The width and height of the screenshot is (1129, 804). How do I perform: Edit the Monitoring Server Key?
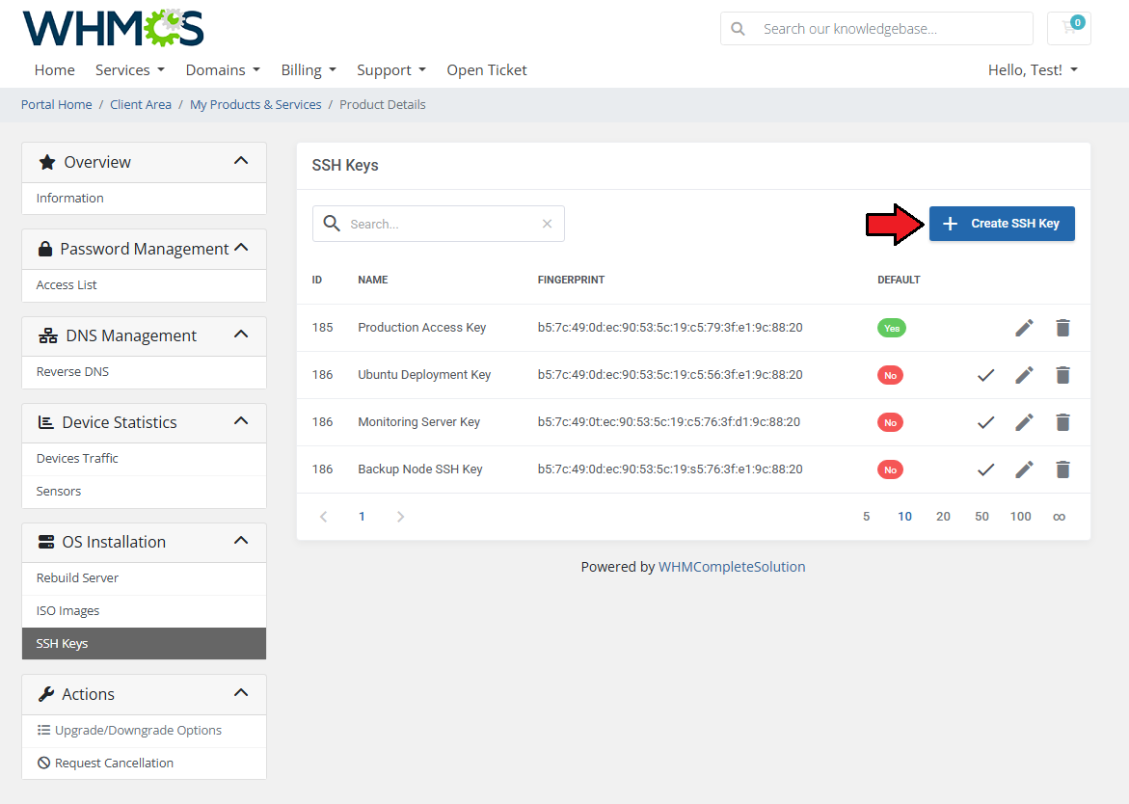pos(1024,422)
